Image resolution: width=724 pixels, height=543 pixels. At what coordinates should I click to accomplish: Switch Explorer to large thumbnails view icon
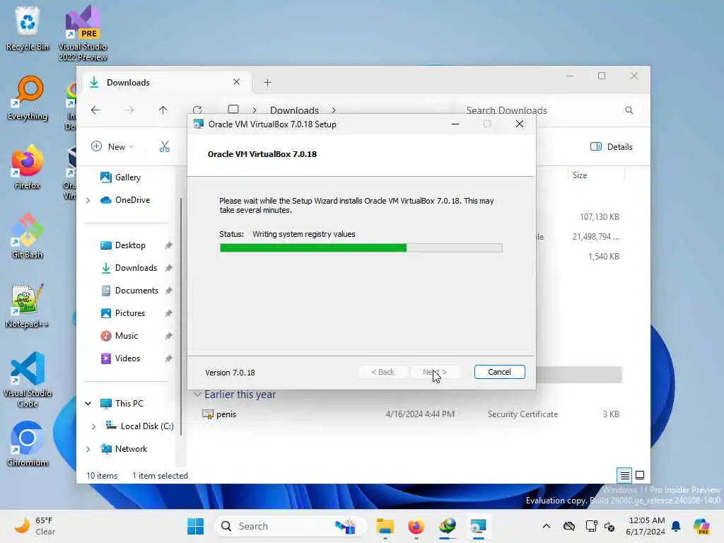click(640, 475)
